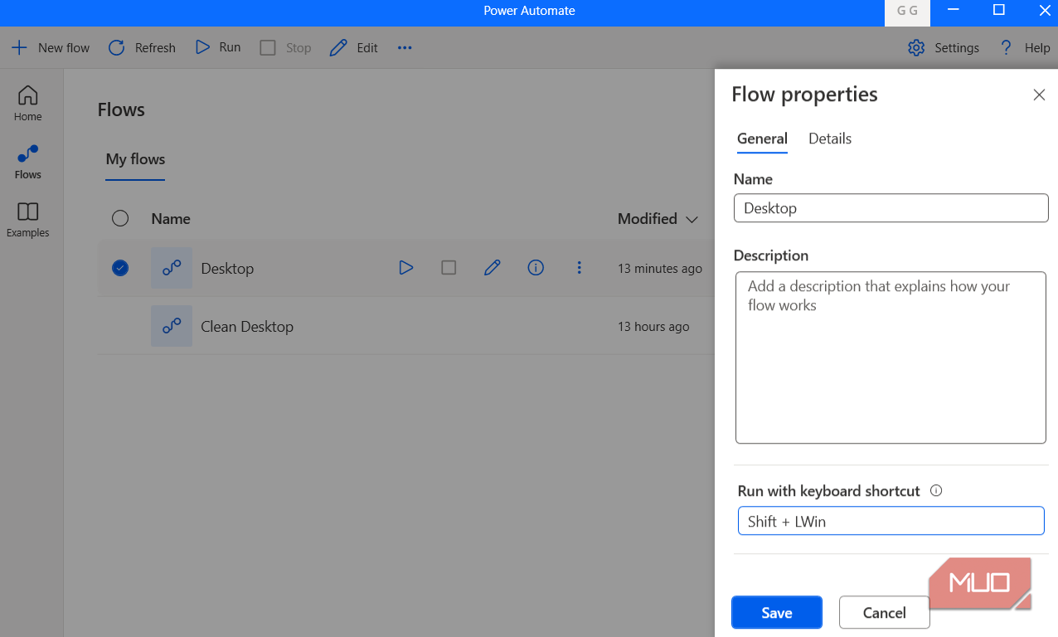The height and width of the screenshot is (637, 1058).
Task: Show keyboard shortcut info tooltip icon
Action: [936, 490]
